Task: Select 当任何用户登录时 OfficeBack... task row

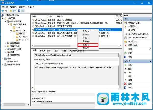Action: coord(77,26)
